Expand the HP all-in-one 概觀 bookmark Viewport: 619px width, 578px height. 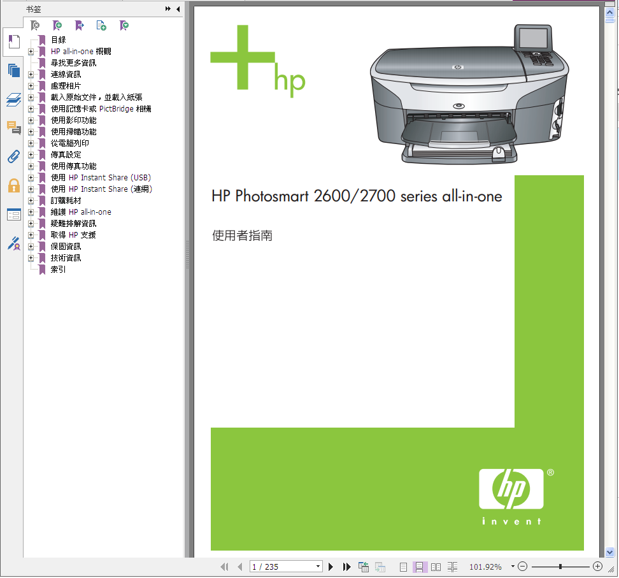click(31, 52)
